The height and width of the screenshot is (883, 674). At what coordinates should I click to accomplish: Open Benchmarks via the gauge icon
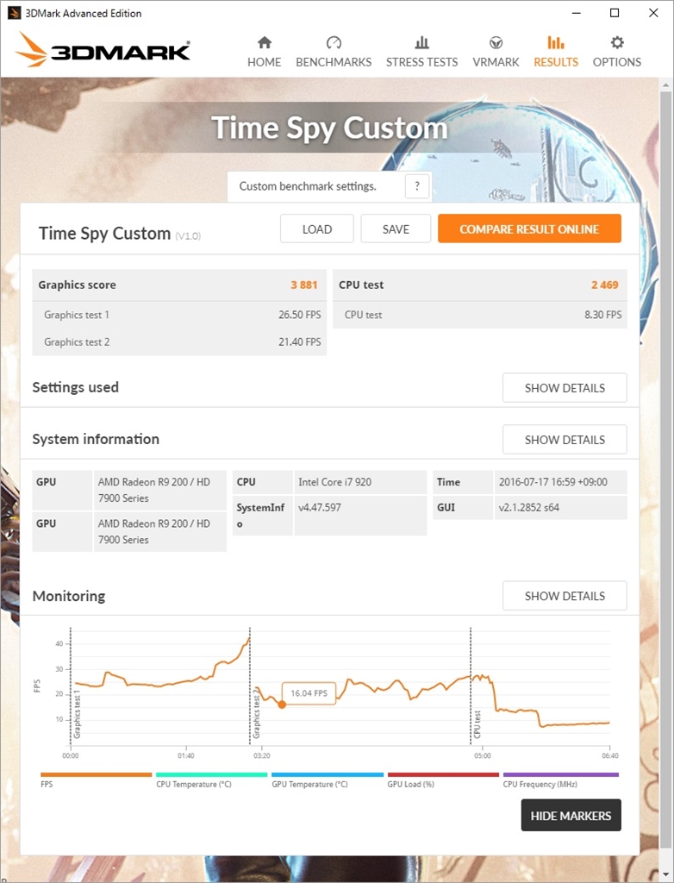coord(334,42)
